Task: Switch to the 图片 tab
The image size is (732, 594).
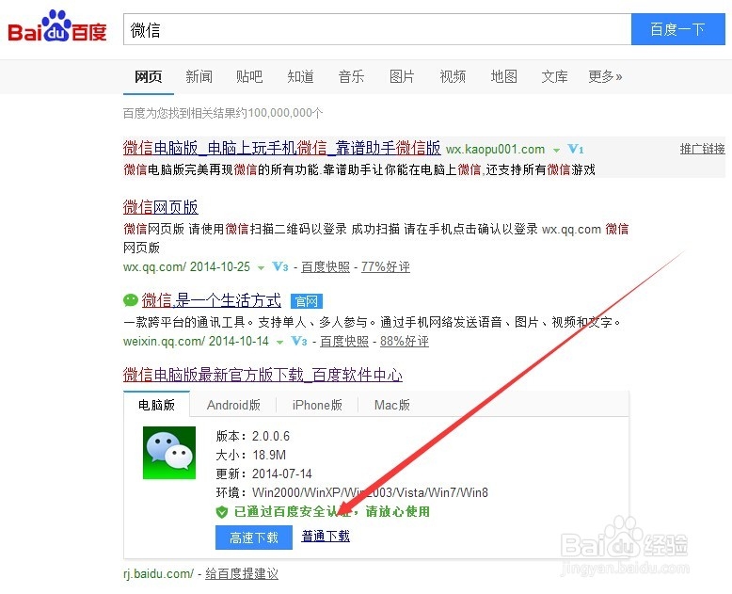Action: [402, 76]
